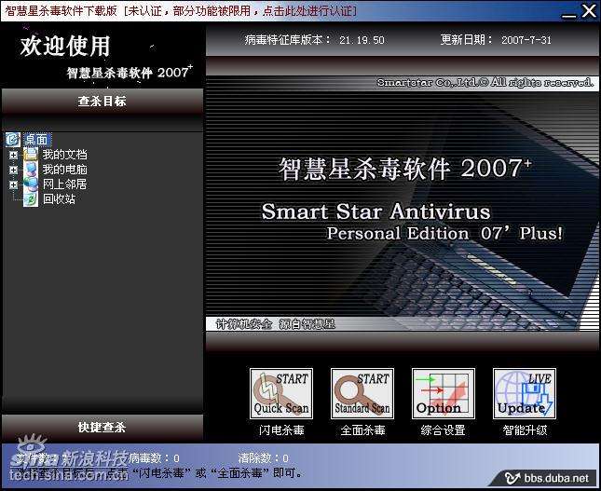Click the 网上邻居 network icon
The height and width of the screenshot is (491, 601).
tap(31, 184)
